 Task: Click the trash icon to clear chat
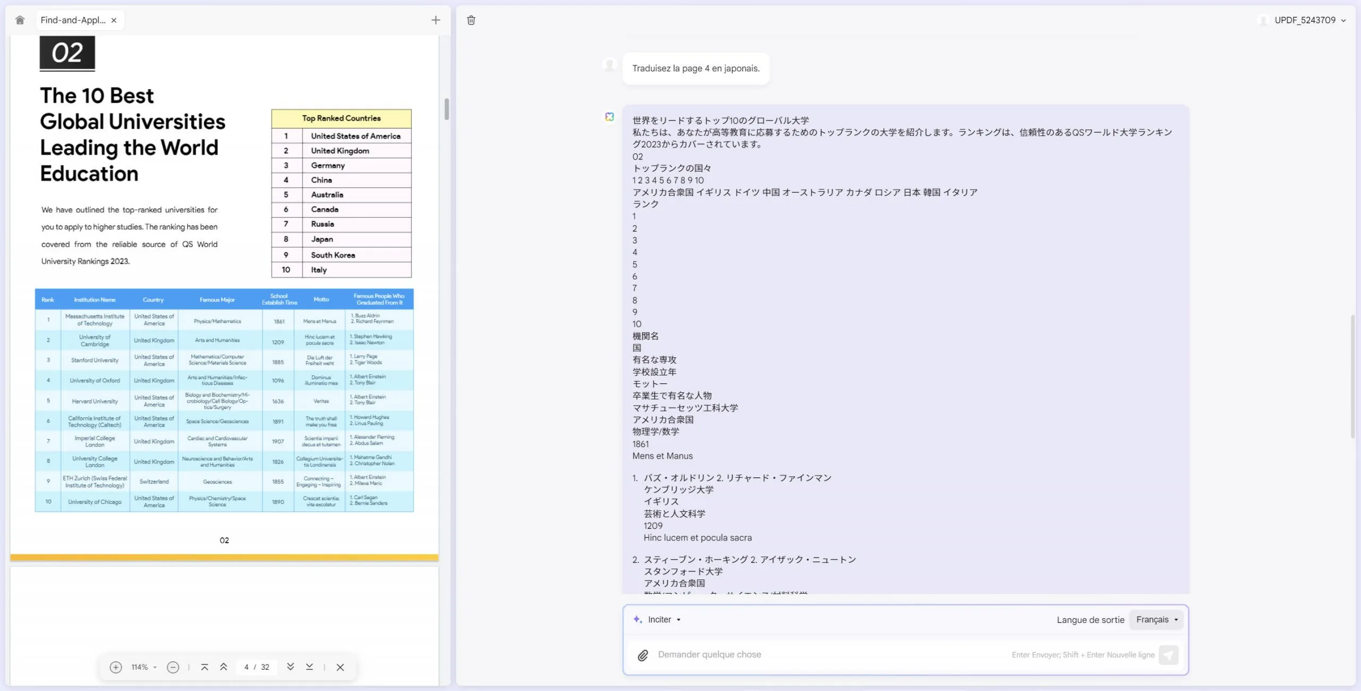pos(471,20)
